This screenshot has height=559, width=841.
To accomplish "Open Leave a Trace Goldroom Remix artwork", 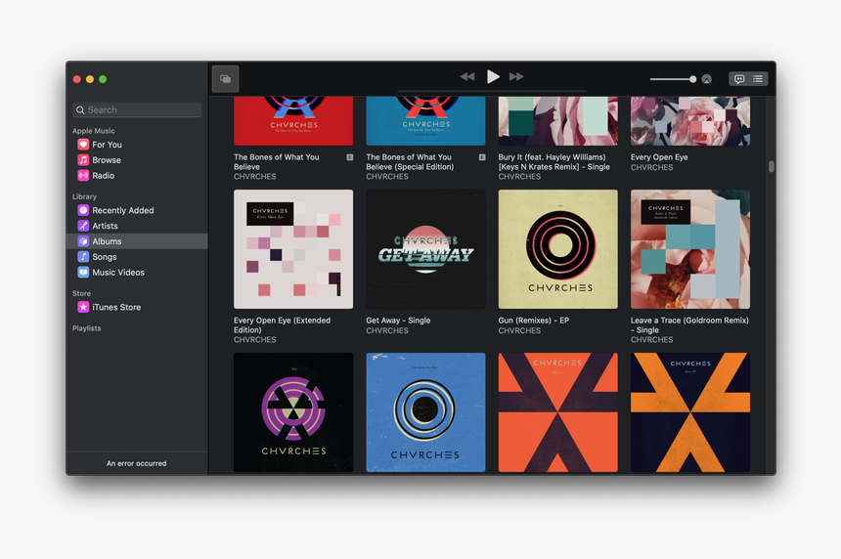I will click(x=690, y=249).
